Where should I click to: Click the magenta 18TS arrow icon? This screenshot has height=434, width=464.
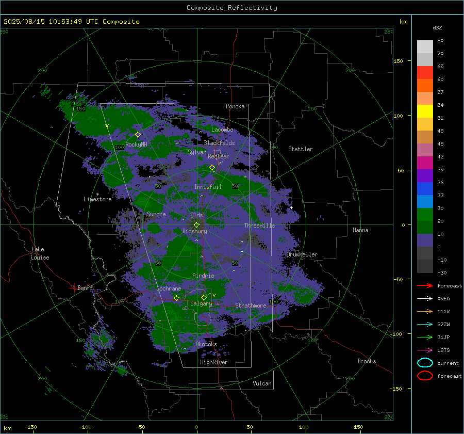coord(425,350)
